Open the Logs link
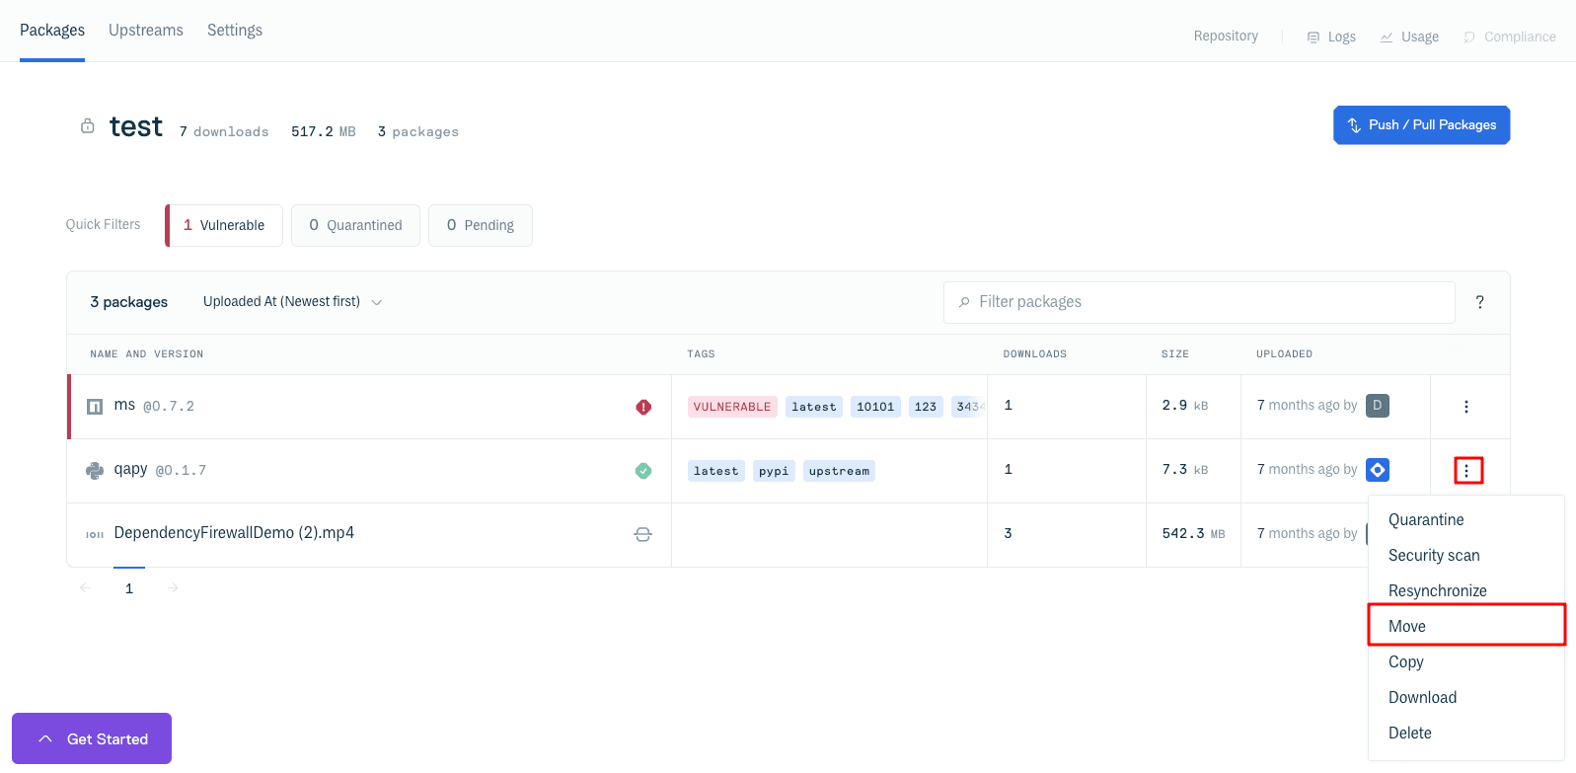Image resolution: width=1576 pixels, height=773 pixels. 1331,37
